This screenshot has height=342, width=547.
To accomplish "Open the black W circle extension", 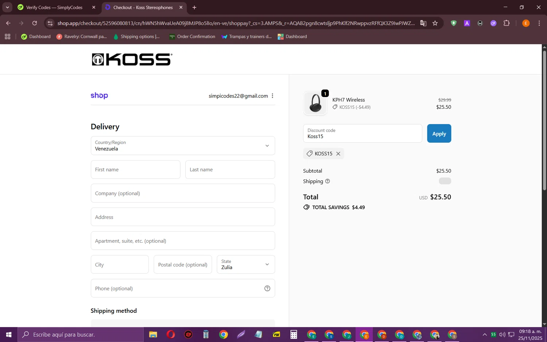I will coord(480,23).
